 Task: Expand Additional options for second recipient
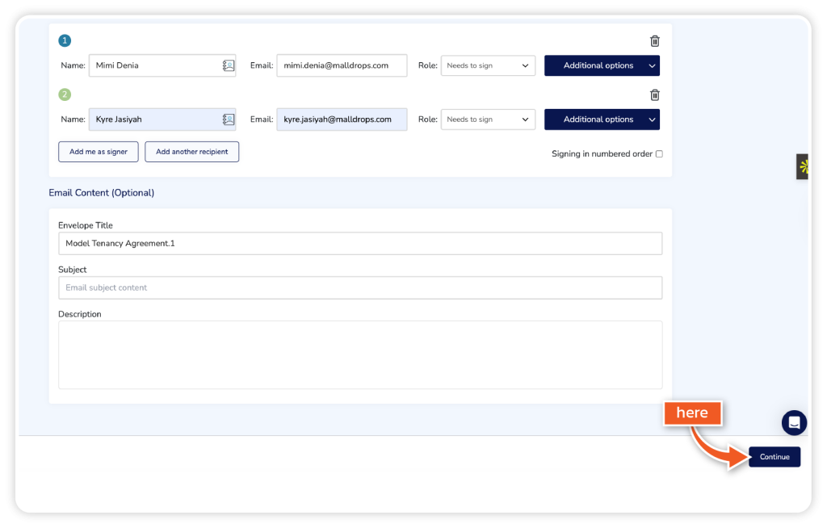[x=602, y=119]
